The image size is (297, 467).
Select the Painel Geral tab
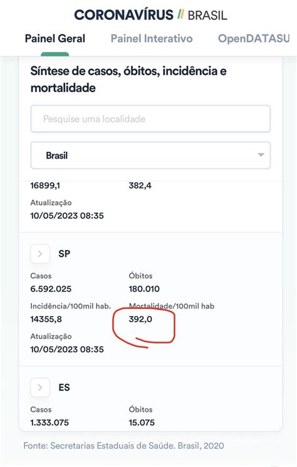55,38
